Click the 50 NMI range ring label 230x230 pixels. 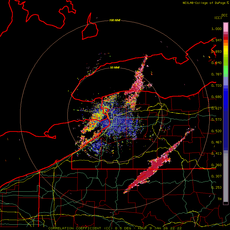point(115,67)
